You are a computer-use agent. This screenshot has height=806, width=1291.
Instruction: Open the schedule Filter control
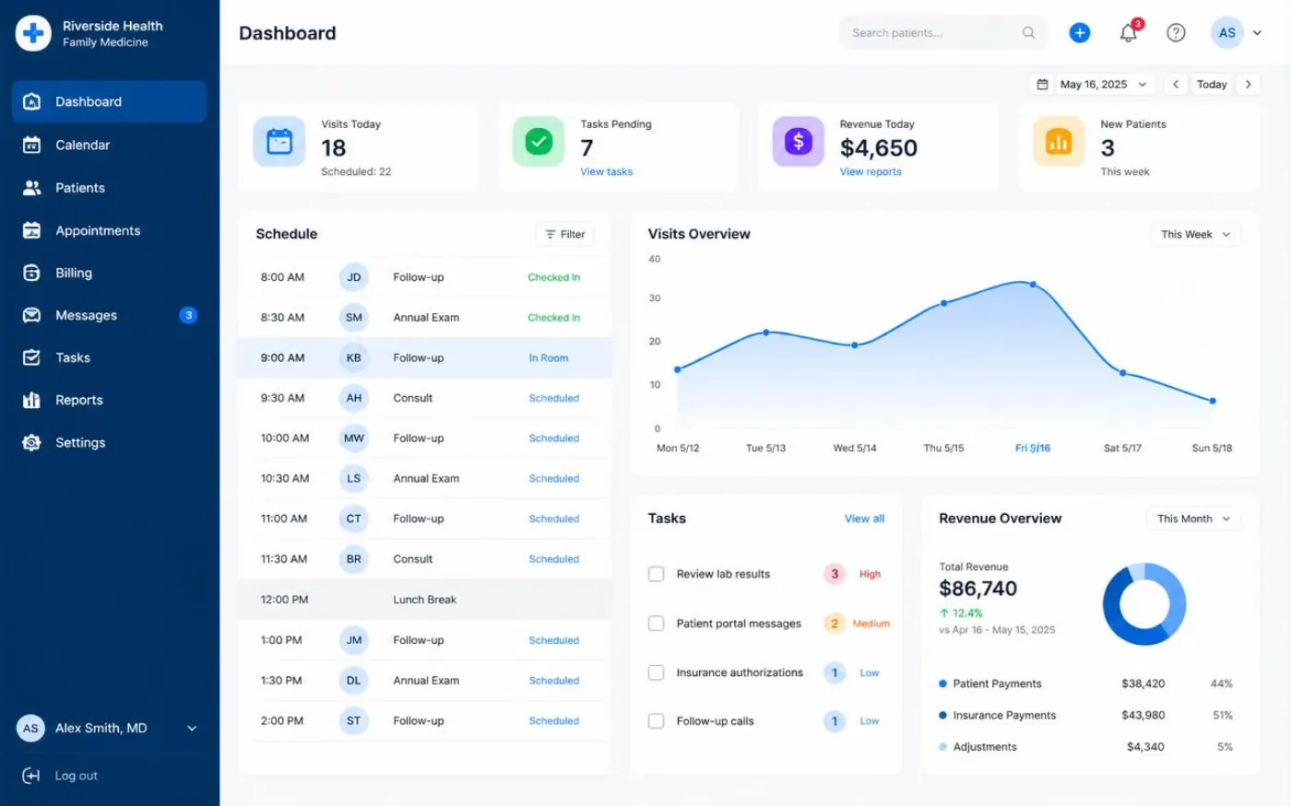[564, 234]
